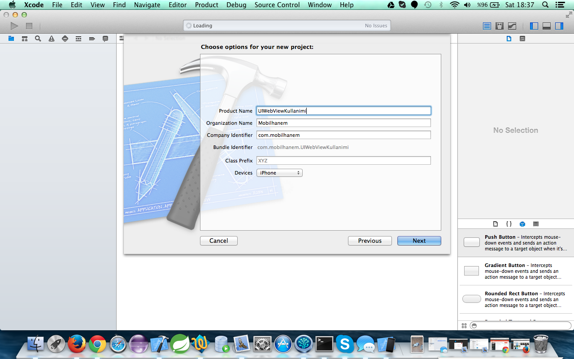
Task: Toggle the Utilities pane visibility
Action: (559, 26)
